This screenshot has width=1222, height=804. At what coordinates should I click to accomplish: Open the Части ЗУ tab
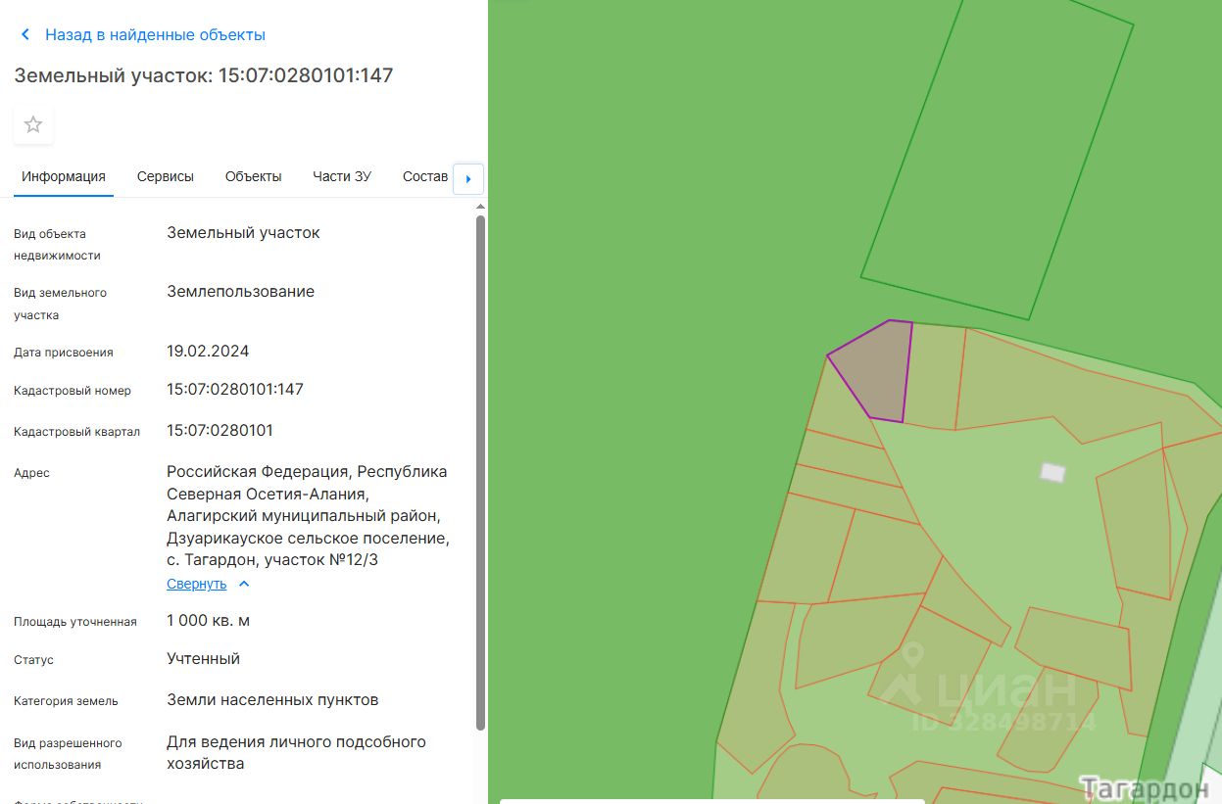click(x=342, y=177)
